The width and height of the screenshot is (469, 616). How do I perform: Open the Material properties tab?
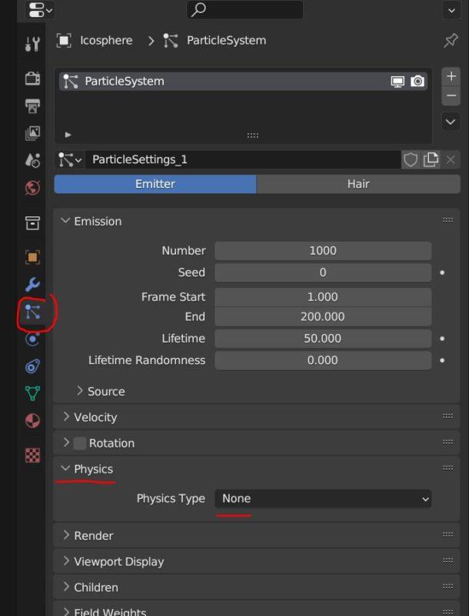[x=32, y=420]
